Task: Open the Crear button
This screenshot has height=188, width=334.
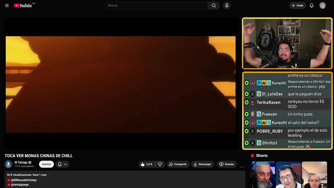Action: (297, 5)
